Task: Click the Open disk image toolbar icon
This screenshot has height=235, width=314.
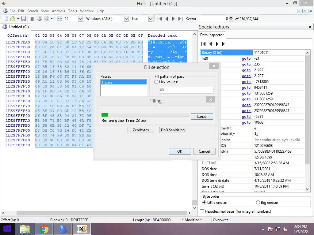Action: click(x=47, y=19)
